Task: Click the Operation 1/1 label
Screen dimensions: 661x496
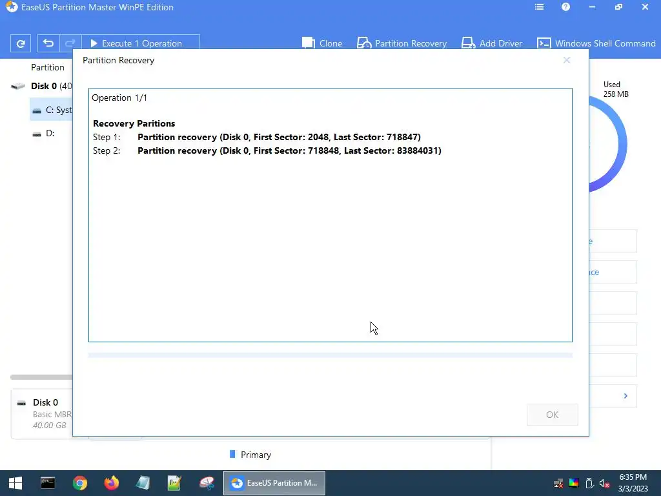Action: (x=119, y=98)
